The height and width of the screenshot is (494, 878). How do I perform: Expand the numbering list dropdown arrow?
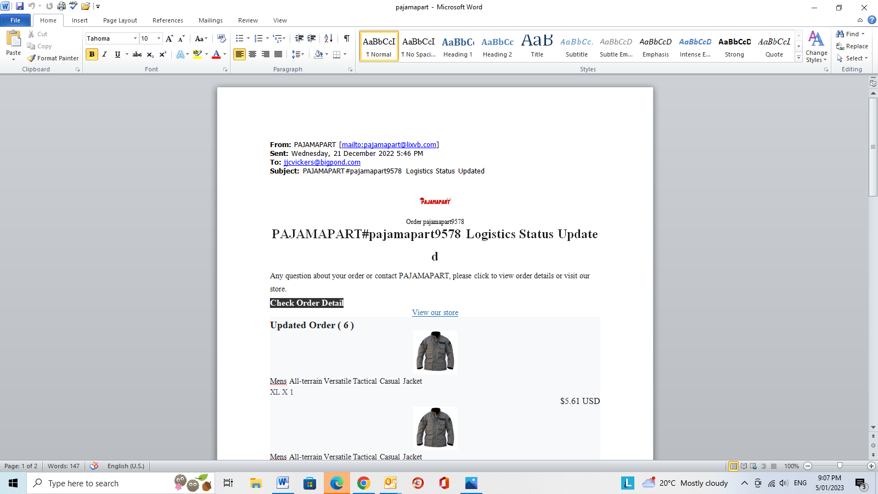[x=267, y=38]
